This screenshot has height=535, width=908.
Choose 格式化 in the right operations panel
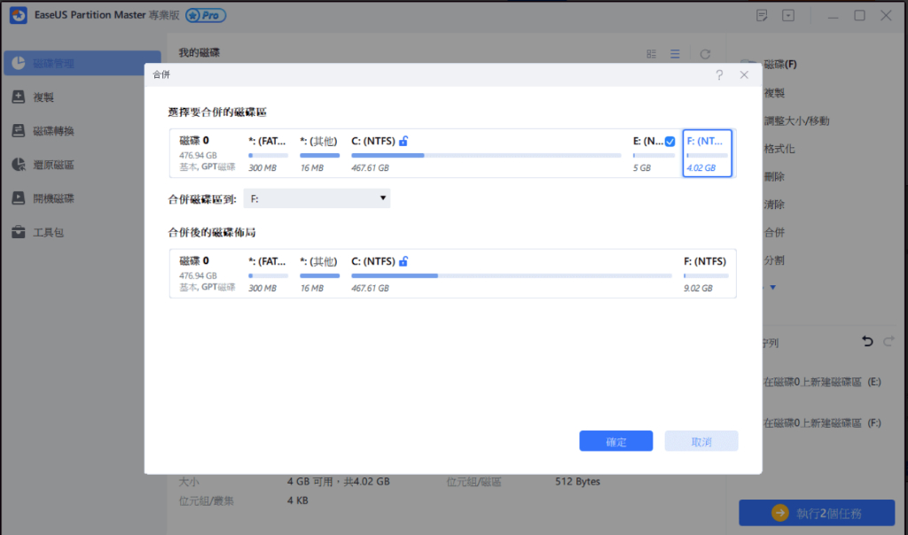[779, 149]
